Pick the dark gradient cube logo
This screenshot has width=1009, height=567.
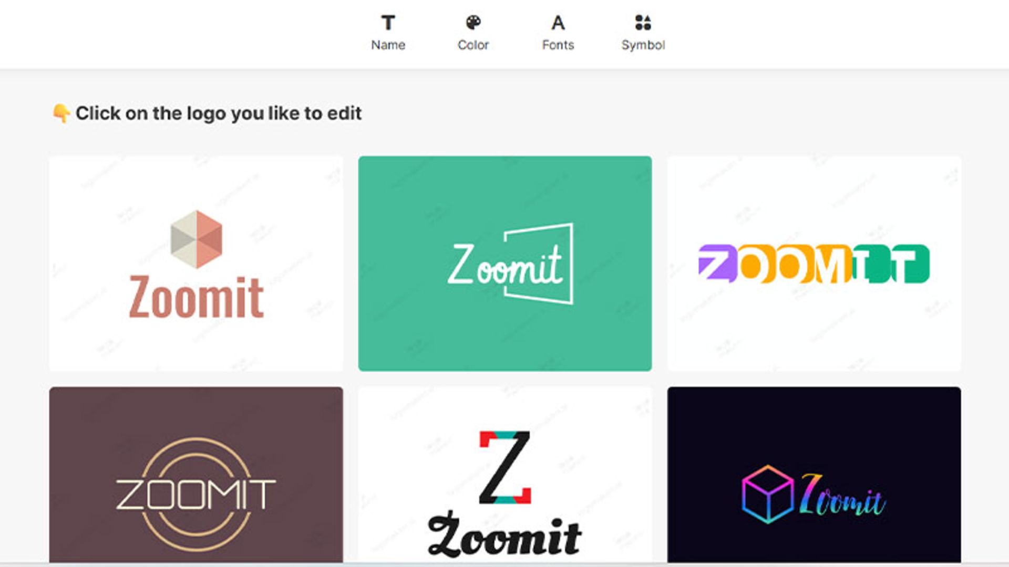(x=814, y=475)
